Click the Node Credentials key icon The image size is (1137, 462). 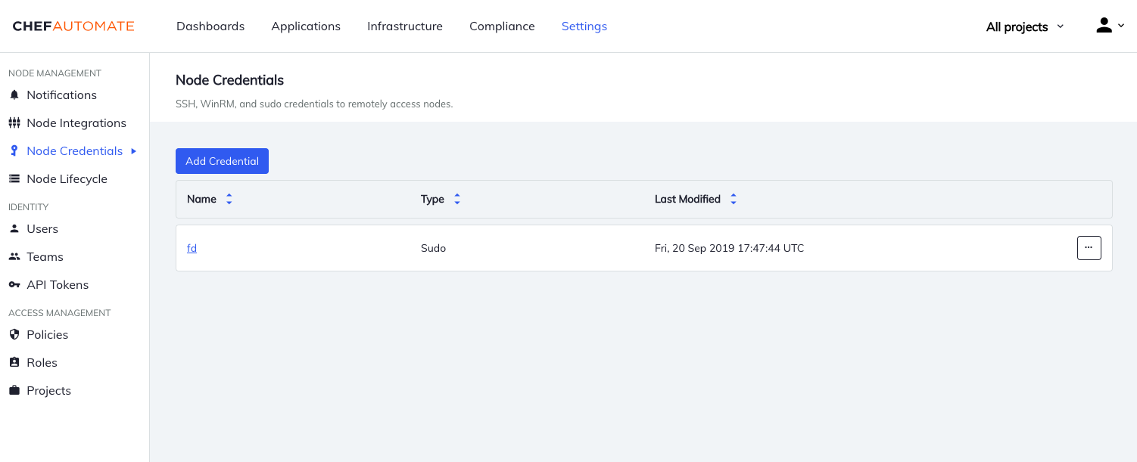pos(14,150)
